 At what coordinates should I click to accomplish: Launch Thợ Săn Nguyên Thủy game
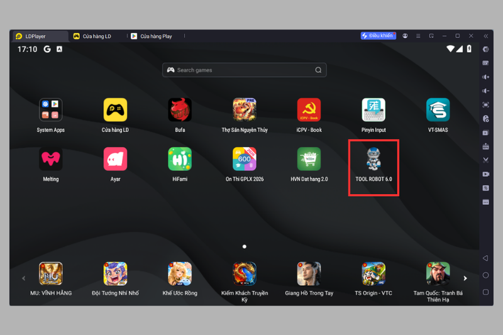[245, 110]
